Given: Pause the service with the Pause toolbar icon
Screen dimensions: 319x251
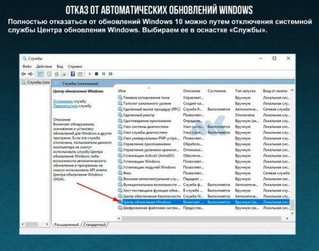Looking at the screenshot, I should click(x=103, y=74).
